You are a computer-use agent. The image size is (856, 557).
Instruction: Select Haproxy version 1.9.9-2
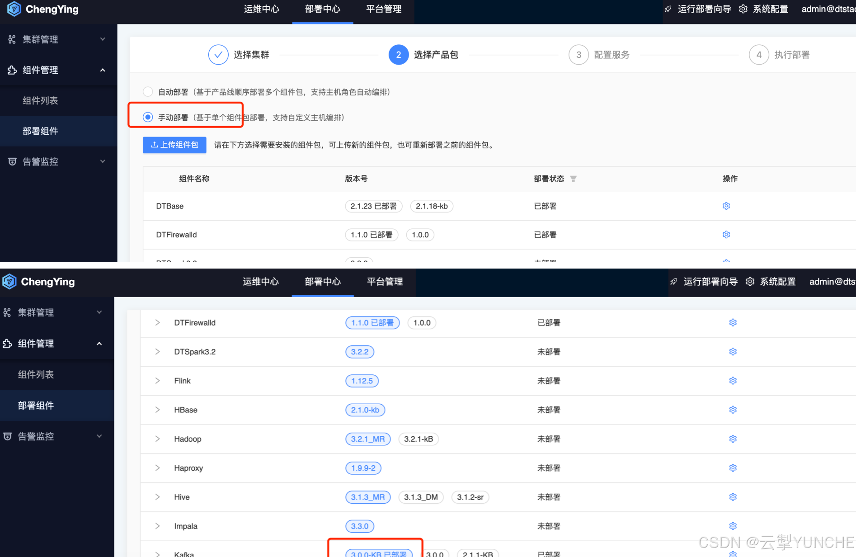363,468
